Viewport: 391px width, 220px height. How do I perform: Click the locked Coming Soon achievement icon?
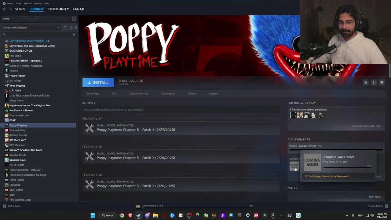[x=294, y=166]
